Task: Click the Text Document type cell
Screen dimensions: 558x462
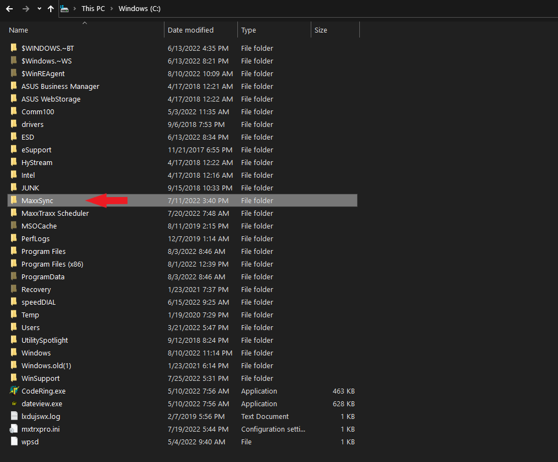Action: [265, 416]
